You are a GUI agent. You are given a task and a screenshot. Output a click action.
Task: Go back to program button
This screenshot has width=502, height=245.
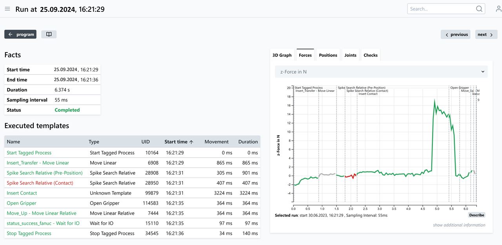pyautogui.click(x=20, y=34)
